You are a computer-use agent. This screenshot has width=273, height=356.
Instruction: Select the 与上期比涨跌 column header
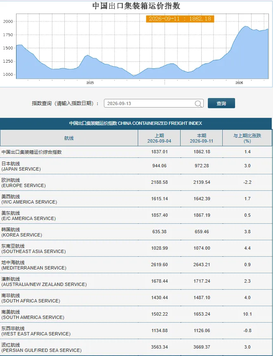pos(247,138)
